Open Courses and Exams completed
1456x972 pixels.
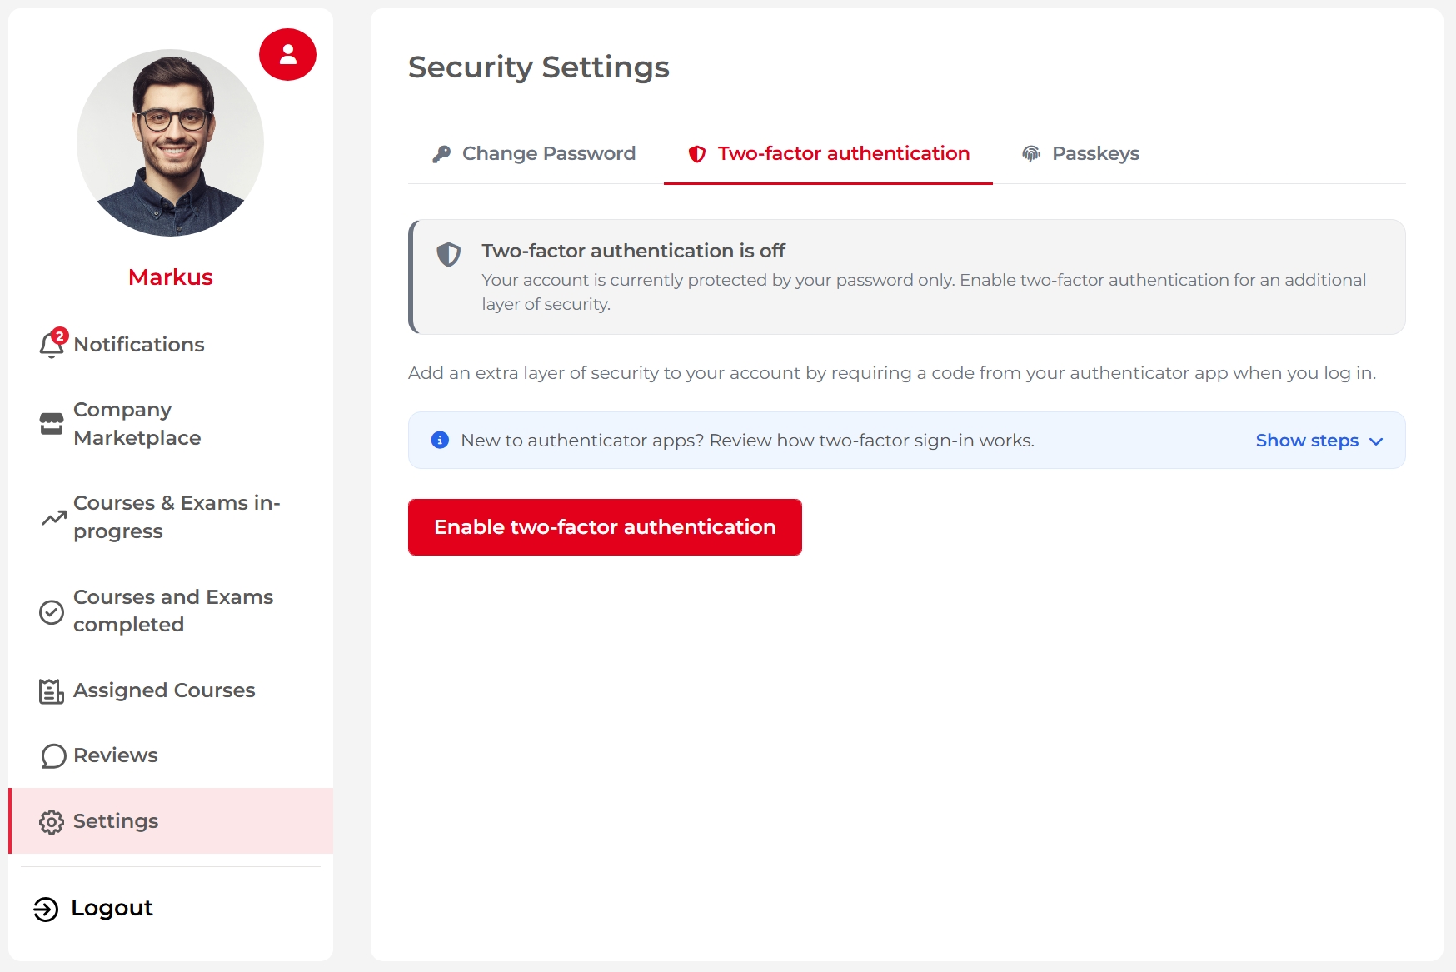pyautogui.click(x=171, y=611)
